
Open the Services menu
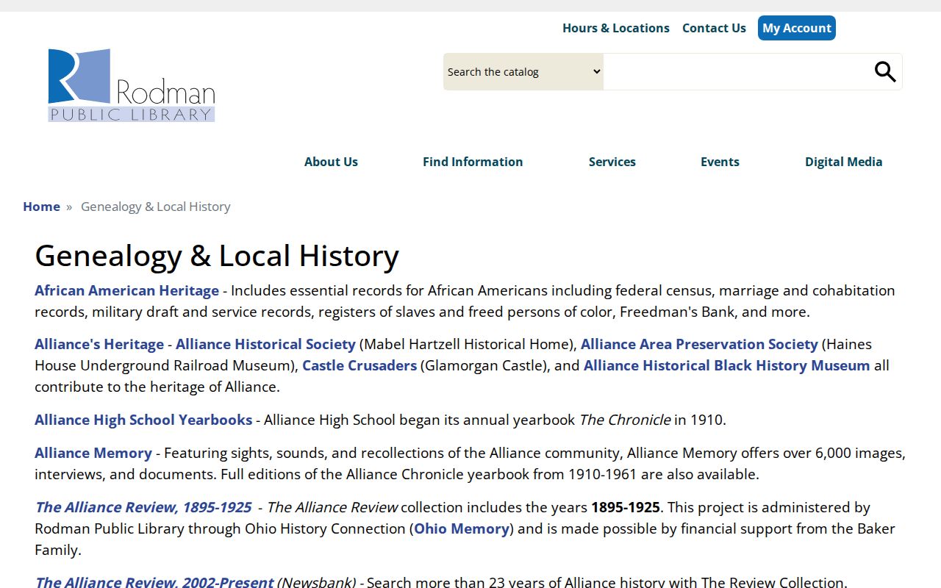coord(612,162)
